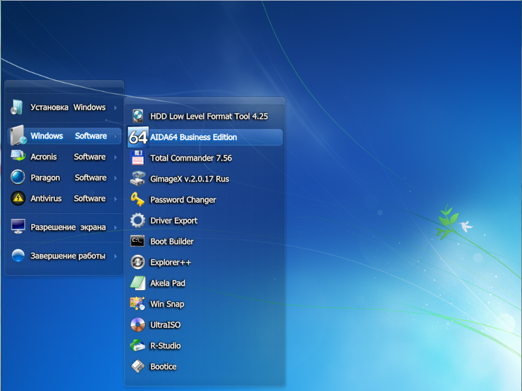Expand the Завершение работы submenu arrow
The height and width of the screenshot is (391, 522).
click(x=115, y=256)
